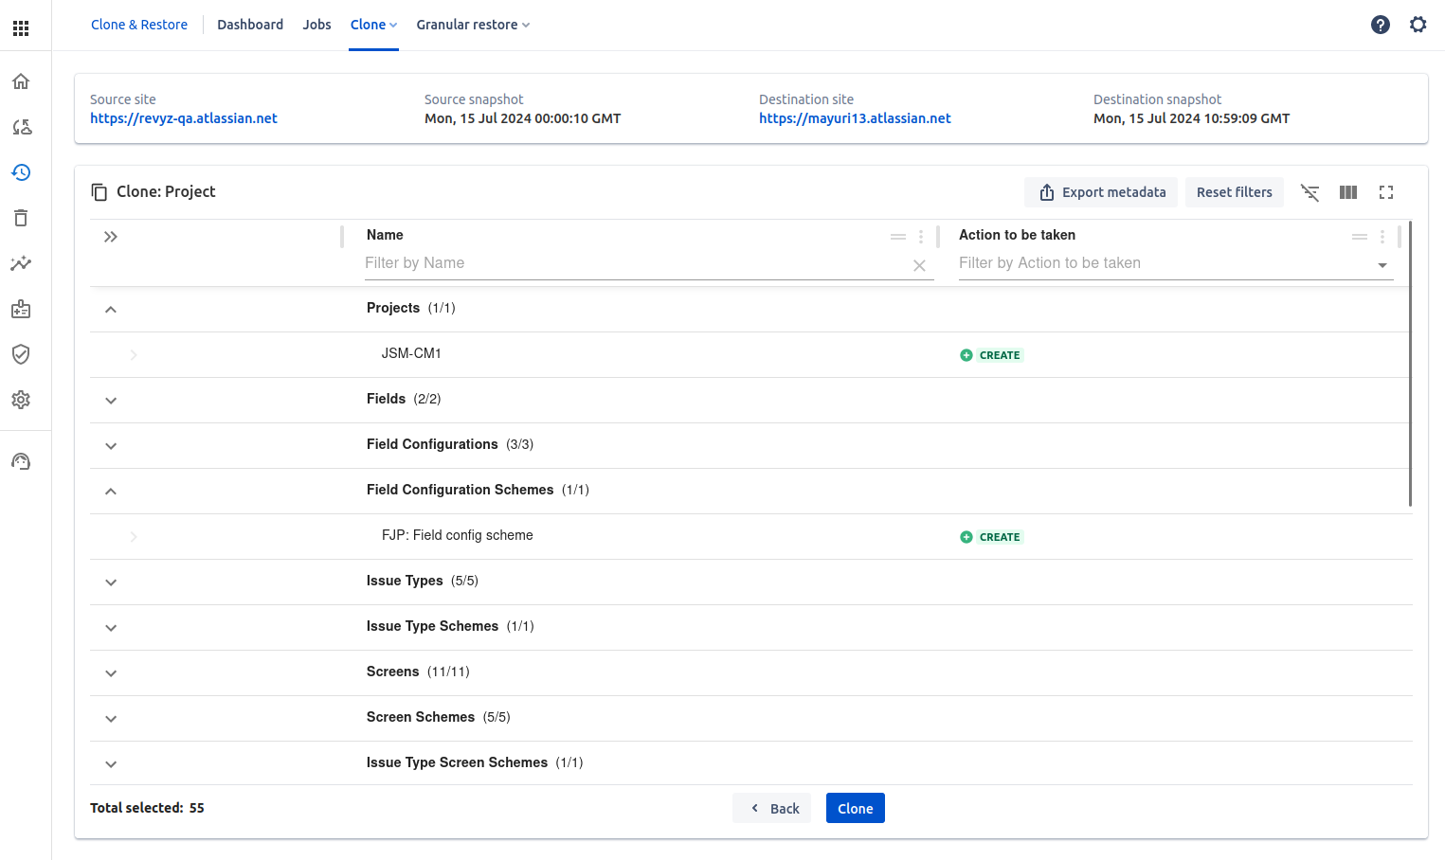1445x860 pixels.
Task: Click the help question mark icon
Action: tap(1380, 25)
